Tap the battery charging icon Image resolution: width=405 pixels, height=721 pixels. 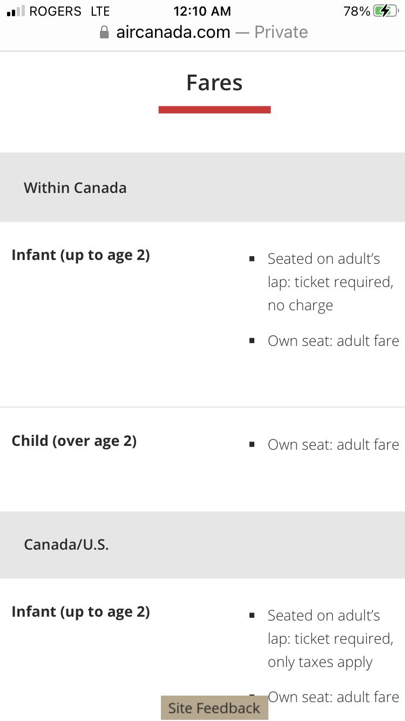point(385,11)
